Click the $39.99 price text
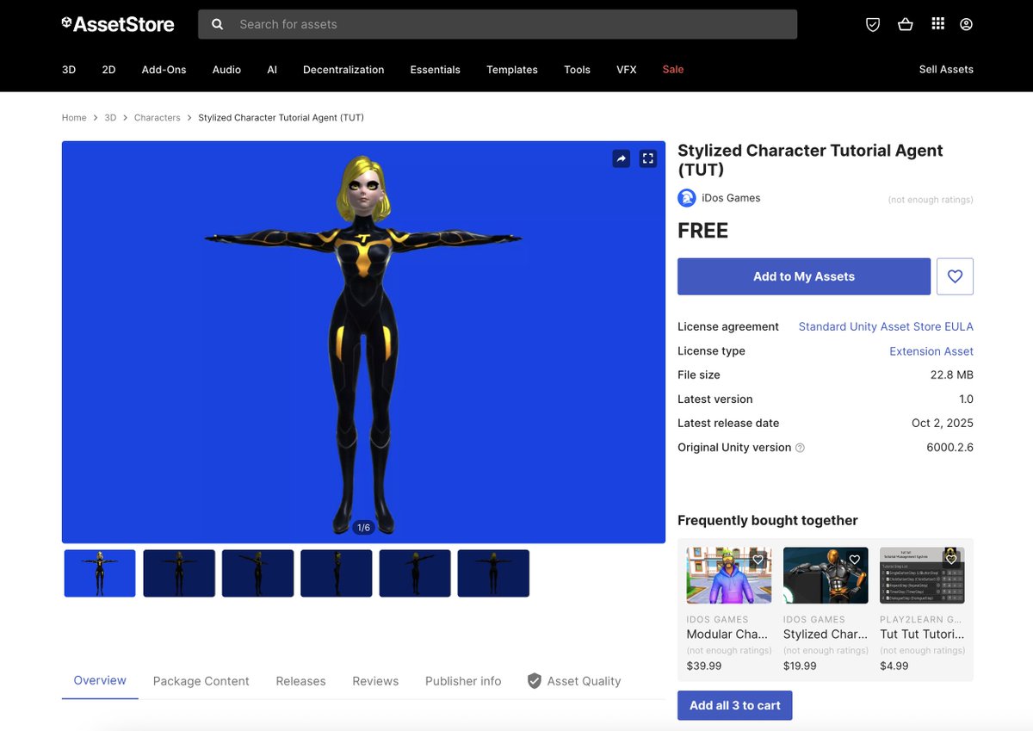The height and width of the screenshot is (731, 1033). click(704, 666)
